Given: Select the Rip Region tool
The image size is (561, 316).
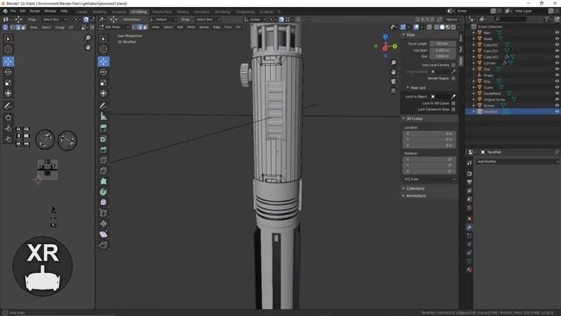Looking at the screenshot, I should pos(103,245).
